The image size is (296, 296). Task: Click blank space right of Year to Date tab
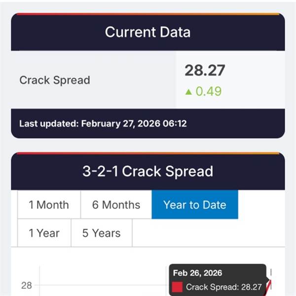[260, 205]
